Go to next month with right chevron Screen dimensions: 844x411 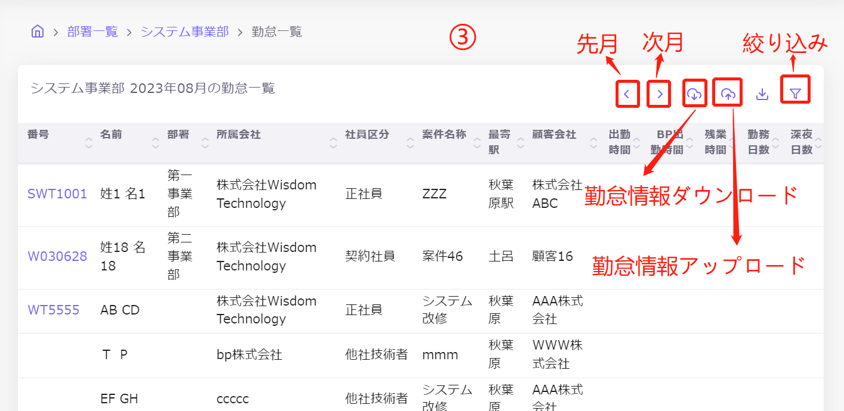(x=660, y=94)
